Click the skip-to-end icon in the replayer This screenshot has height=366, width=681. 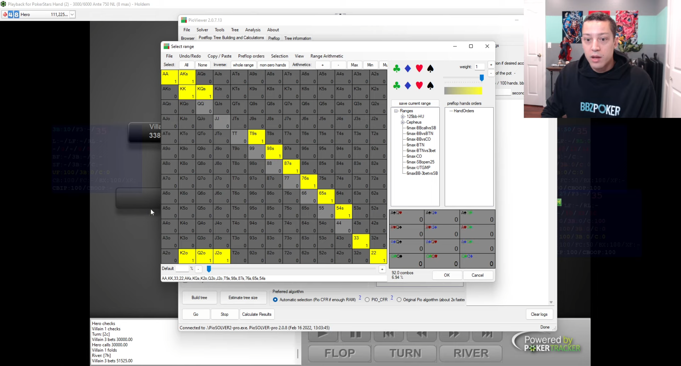487,335
